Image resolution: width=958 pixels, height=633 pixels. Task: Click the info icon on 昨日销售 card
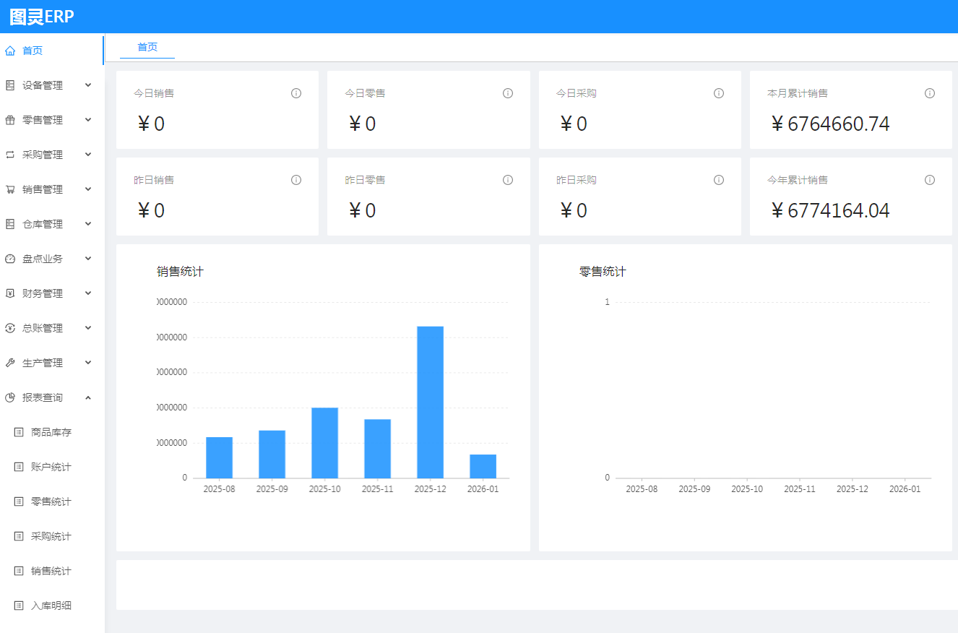tap(296, 180)
